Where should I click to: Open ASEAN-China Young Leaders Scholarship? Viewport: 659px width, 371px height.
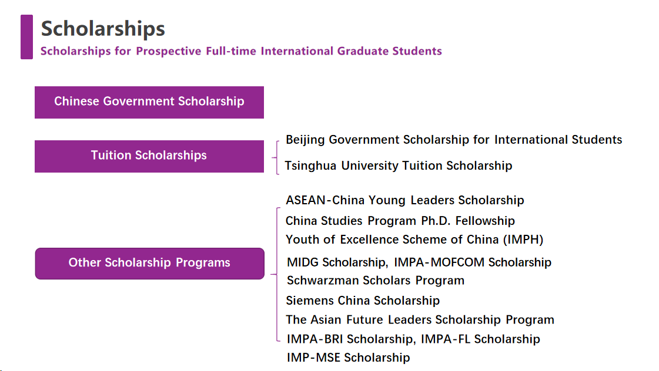pos(404,200)
